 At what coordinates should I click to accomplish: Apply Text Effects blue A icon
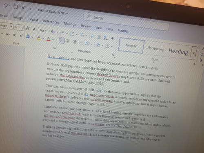[28, 36]
